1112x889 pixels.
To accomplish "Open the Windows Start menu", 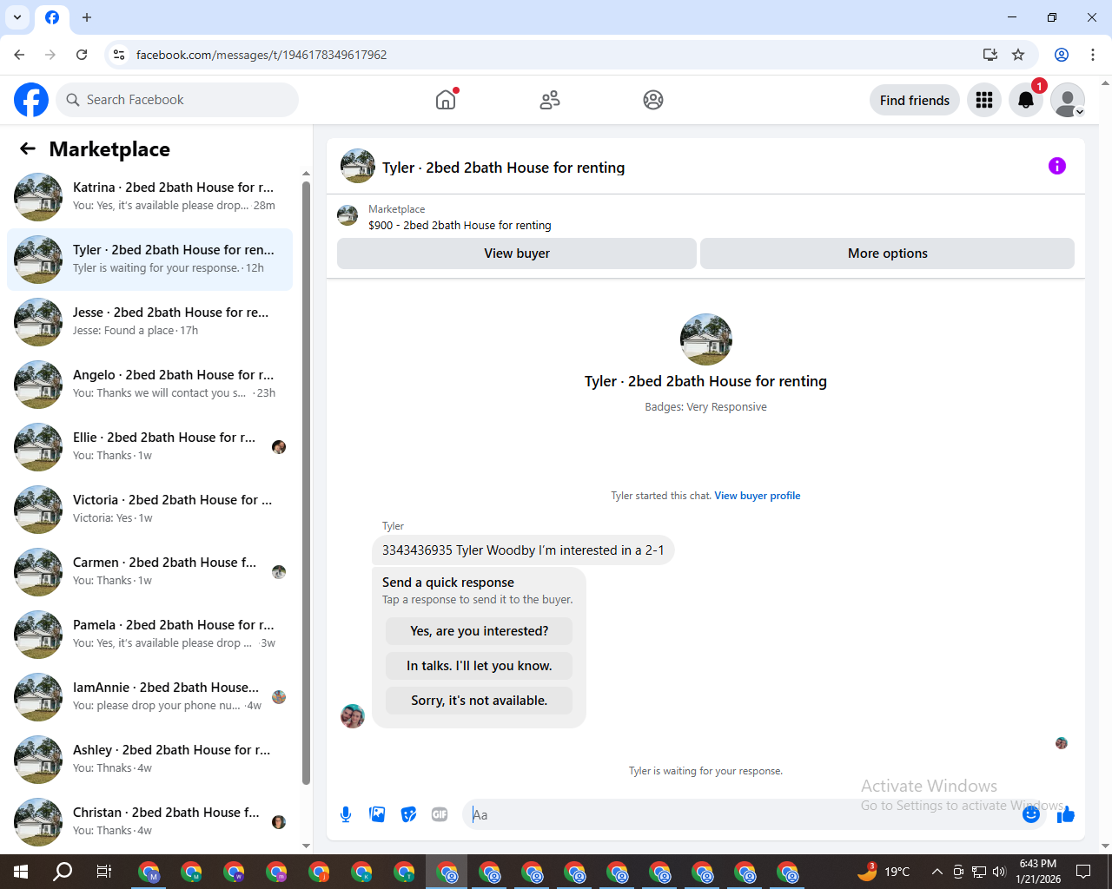I will 21,872.
